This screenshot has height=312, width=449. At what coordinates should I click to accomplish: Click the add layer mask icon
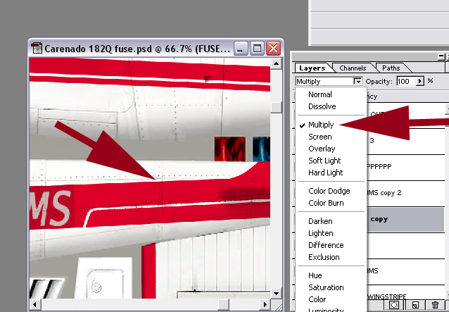pos(395,305)
